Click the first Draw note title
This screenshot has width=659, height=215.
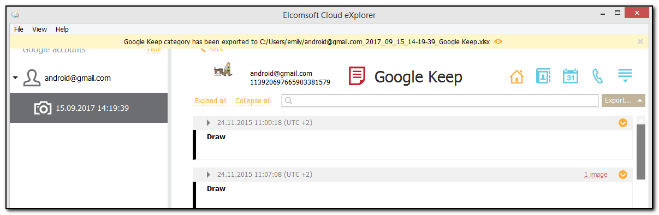pyautogui.click(x=216, y=137)
